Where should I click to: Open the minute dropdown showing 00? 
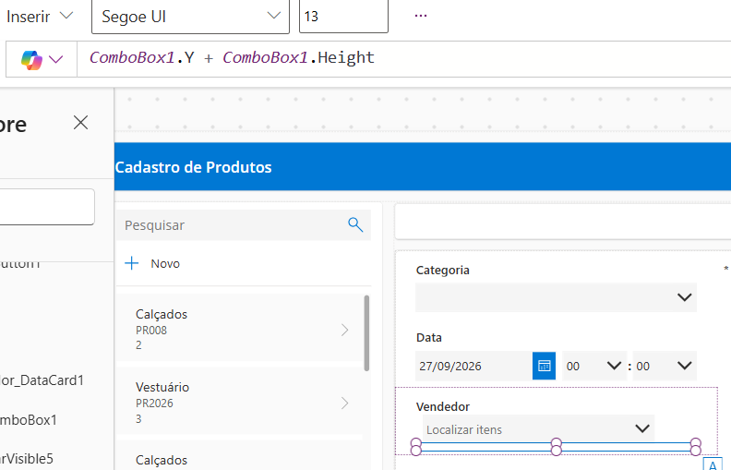(x=665, y=366)
